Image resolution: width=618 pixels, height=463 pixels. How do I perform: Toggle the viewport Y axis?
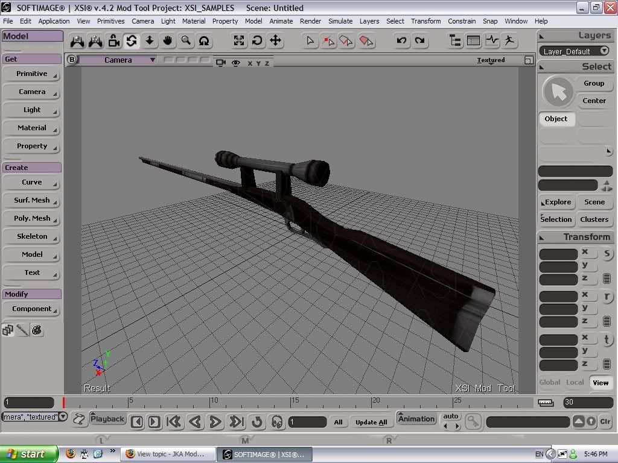(258, 63)
